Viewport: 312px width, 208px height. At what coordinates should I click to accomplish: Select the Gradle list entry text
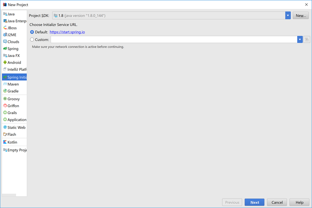point(13,91)
